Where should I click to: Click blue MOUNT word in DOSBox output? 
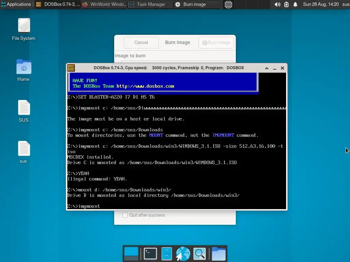156,135
